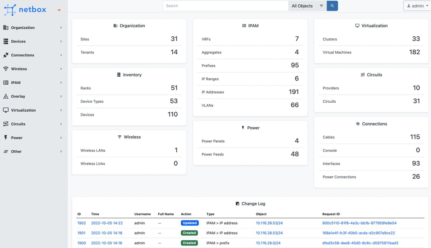Open the IP Addresses link
Screen dimensions: 431x248
(213, 92)
